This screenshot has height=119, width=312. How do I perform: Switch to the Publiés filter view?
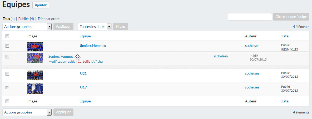tap(26, 19)
